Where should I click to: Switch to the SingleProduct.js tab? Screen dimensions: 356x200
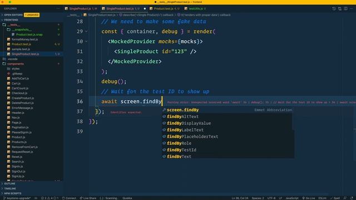point(81,9)
